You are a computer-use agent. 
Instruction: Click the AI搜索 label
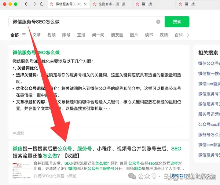(18, 133)
